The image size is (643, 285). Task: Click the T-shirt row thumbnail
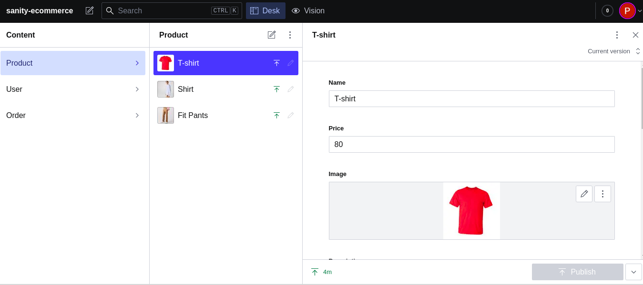pos(165,63)
